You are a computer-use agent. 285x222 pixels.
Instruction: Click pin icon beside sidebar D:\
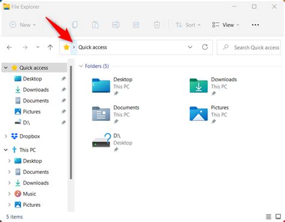pos(64,122)
